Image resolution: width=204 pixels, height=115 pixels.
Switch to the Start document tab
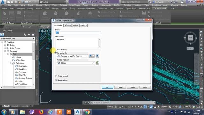pos(6,27)
